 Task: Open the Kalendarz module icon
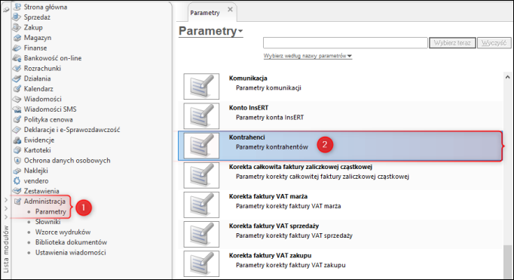[17, 88]
